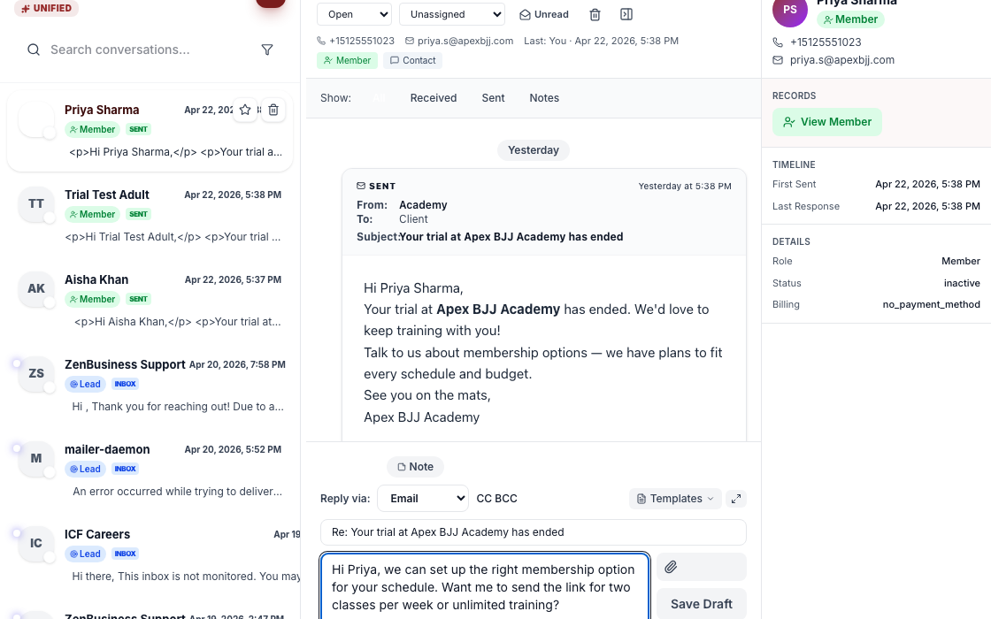The image size is (991, 619).
Task: Click the no_payment_method billing value
Action: [x=931, y=304]
